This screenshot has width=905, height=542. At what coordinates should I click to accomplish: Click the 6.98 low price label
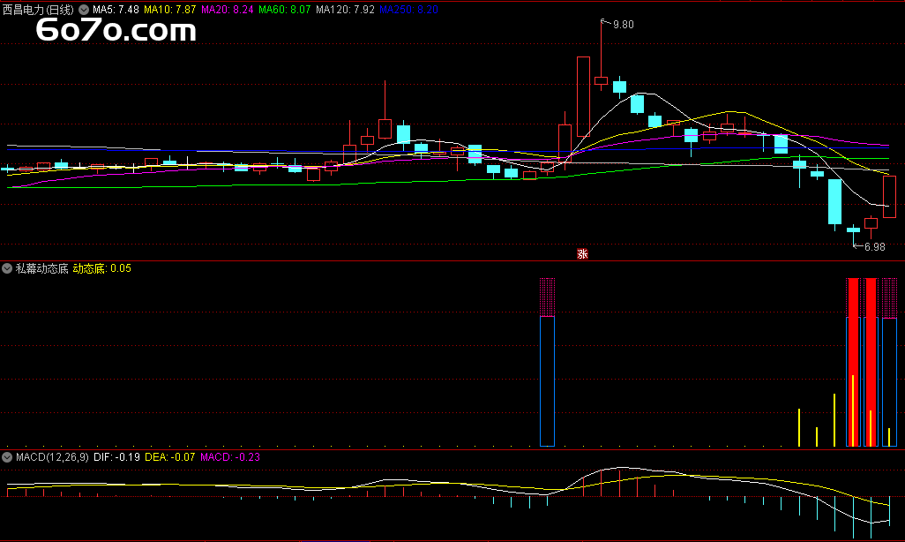click(874, 247)
